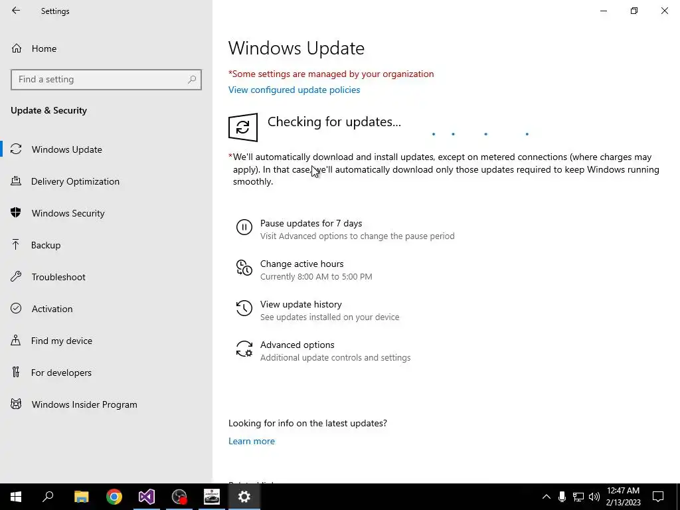
Task: Click the Home house icon
Action: 17,48
